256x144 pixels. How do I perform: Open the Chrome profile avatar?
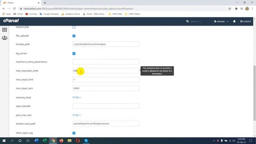click(x=247, y=9)
